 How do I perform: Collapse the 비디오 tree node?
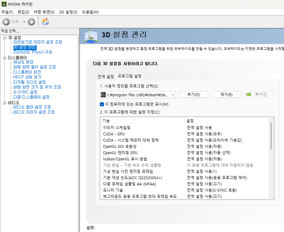click(5, 103)
